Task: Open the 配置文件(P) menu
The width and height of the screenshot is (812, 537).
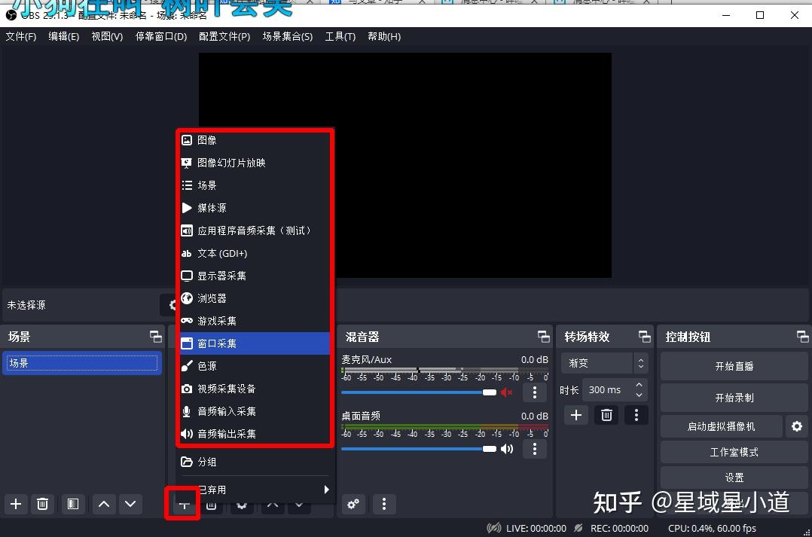Action: pyautogui.click(x=224, y=36)
